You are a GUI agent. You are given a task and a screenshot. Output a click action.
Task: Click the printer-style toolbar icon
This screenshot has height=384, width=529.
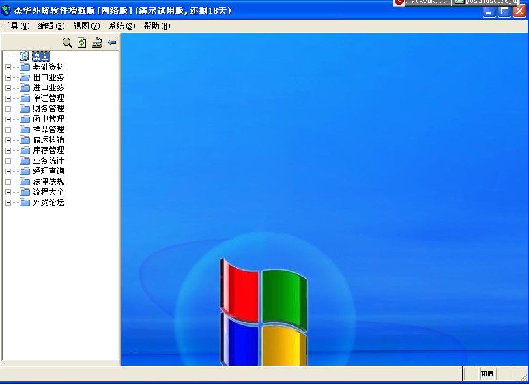pyautogui.click(x=97, y=42)
